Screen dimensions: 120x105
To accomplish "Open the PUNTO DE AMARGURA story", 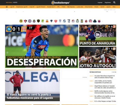I will [x=97, y=43].
